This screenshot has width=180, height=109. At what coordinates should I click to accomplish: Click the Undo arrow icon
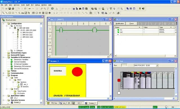coord(30,9)
